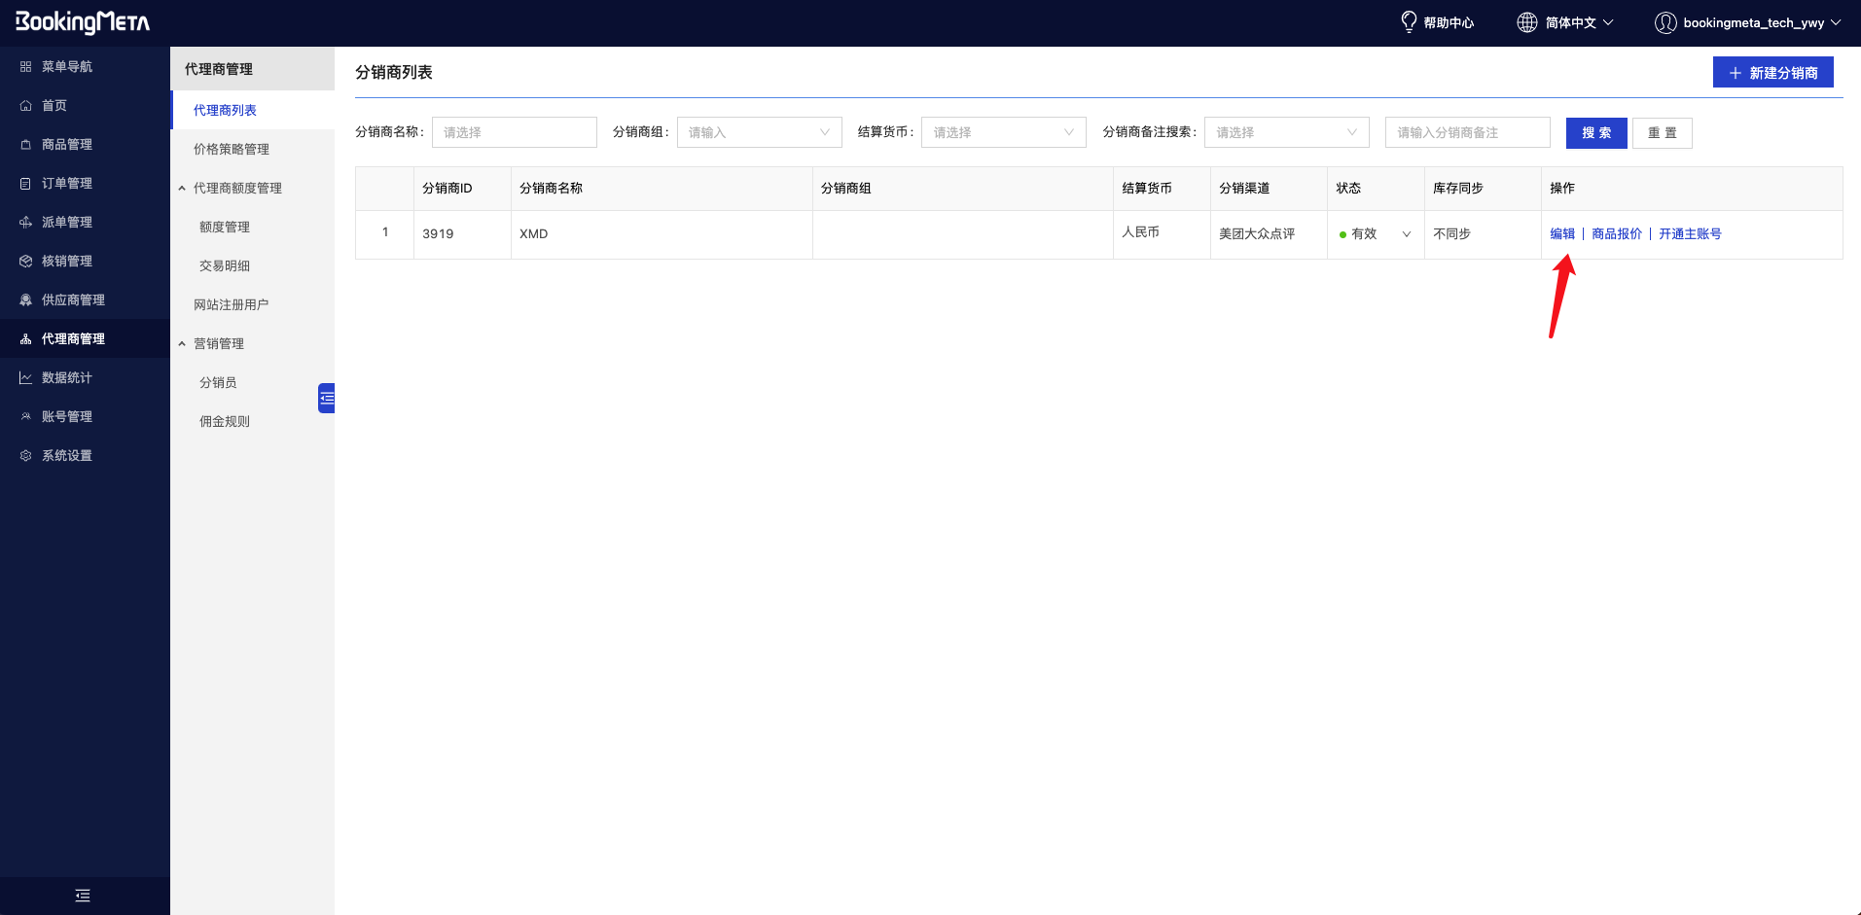
Task: Click the user avatar icon
Action: (1664, 22)
